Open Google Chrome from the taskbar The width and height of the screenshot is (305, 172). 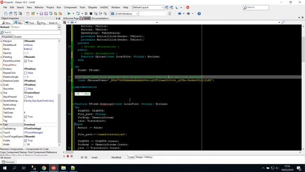tap(44, 168)
